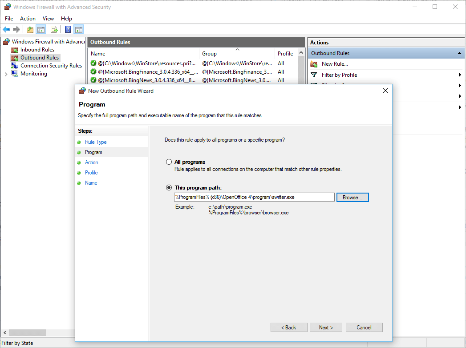Click the program path text field

point(254,197)
